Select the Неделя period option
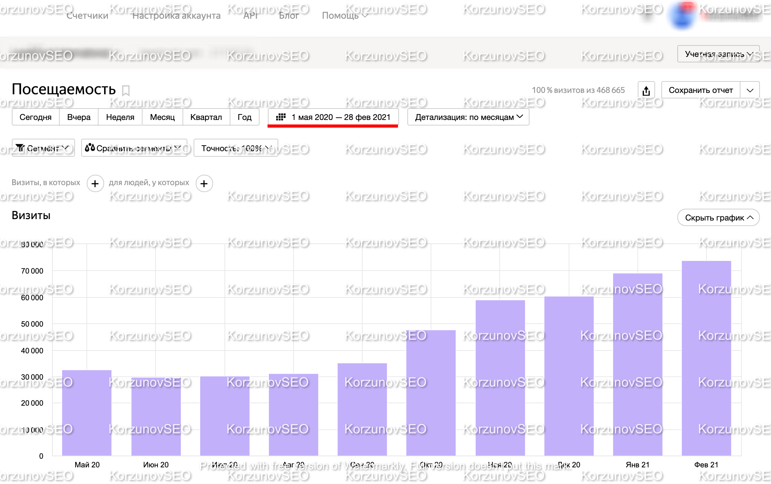 (120, 117)
